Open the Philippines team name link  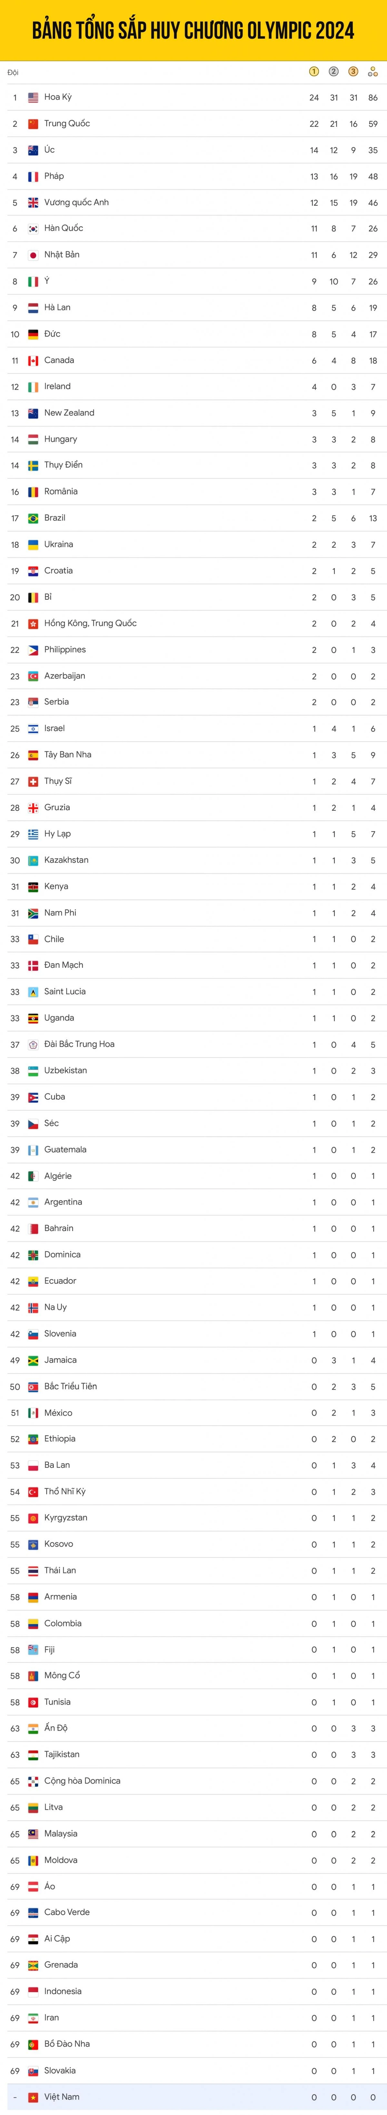(x=65, y=649)
